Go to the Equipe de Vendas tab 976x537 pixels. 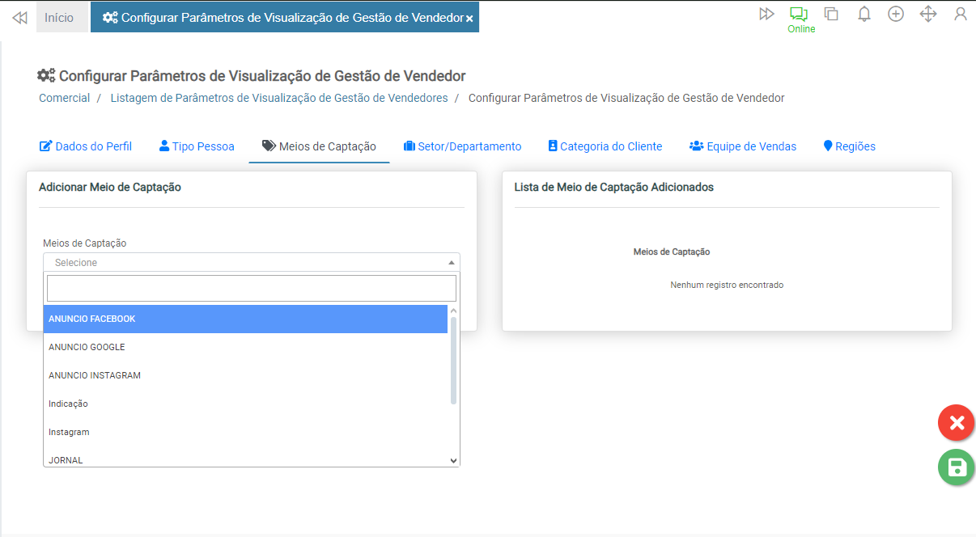(x=743, y=146)
